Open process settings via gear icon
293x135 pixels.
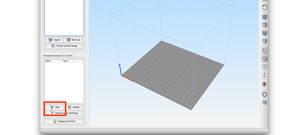tap(265, 94)
